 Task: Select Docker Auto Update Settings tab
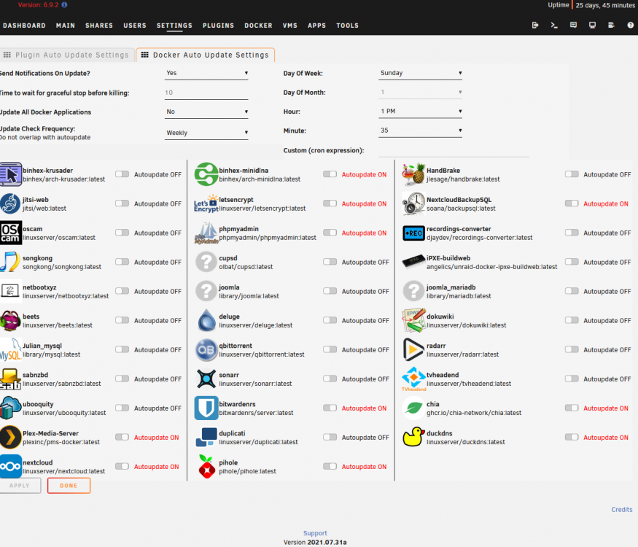click(206, 55)
